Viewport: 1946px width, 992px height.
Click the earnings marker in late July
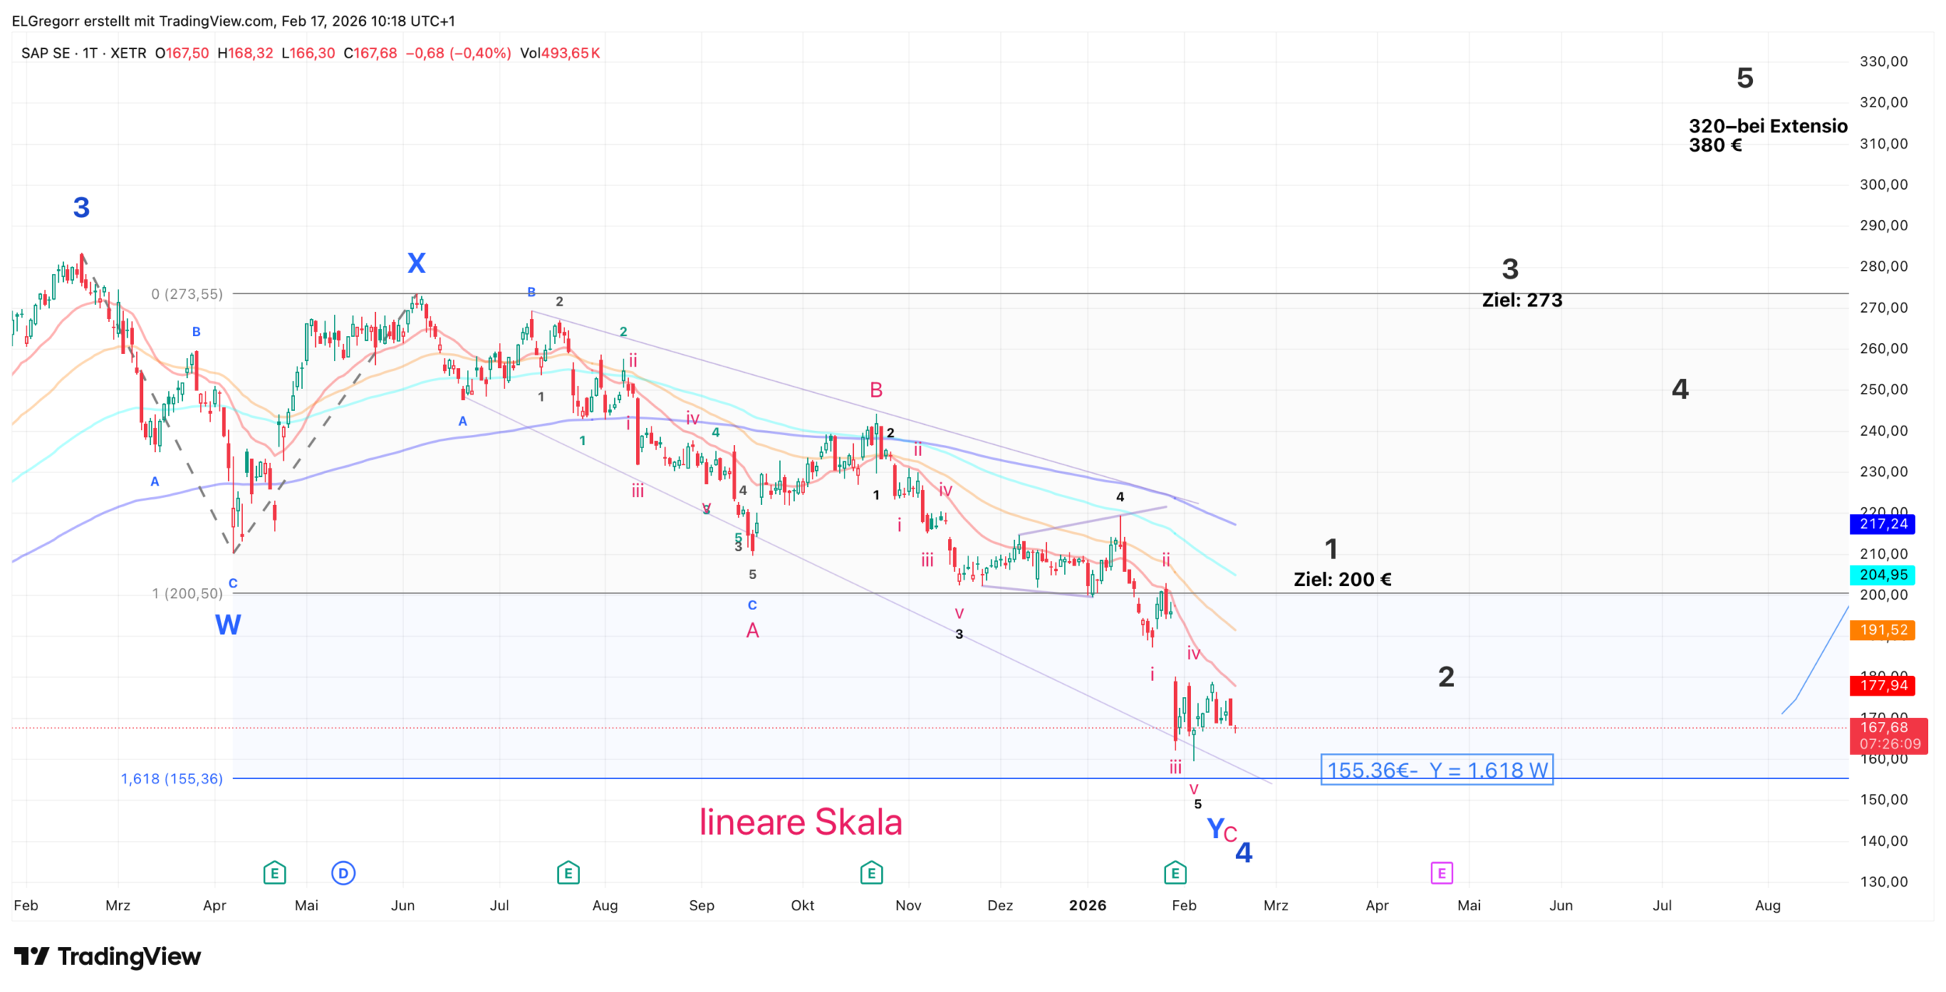point(568,873)
